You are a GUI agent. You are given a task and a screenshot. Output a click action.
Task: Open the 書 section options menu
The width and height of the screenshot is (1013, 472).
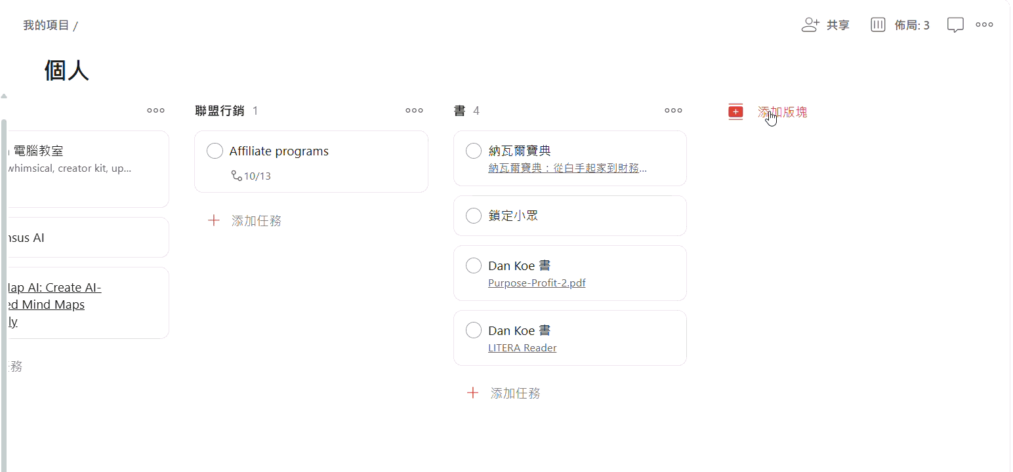[673, 110]
